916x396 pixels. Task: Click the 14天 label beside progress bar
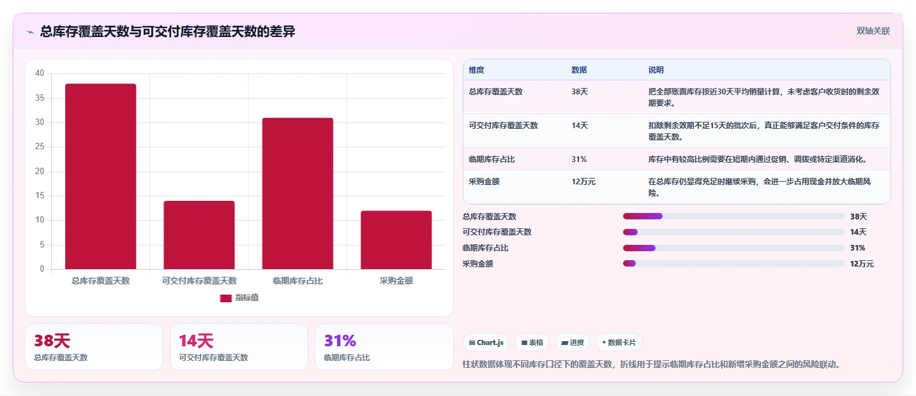859,232
